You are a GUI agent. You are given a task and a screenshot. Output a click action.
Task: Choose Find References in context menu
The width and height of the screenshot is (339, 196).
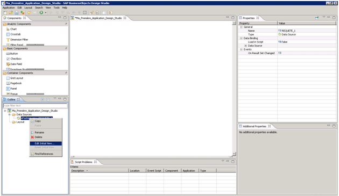click(44, 154)
